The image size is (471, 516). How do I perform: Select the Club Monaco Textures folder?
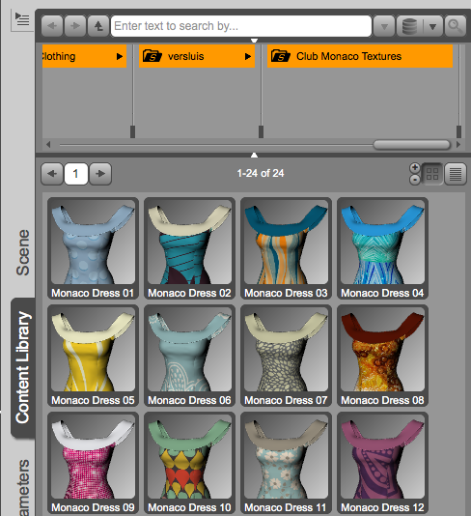coord(360,56)
